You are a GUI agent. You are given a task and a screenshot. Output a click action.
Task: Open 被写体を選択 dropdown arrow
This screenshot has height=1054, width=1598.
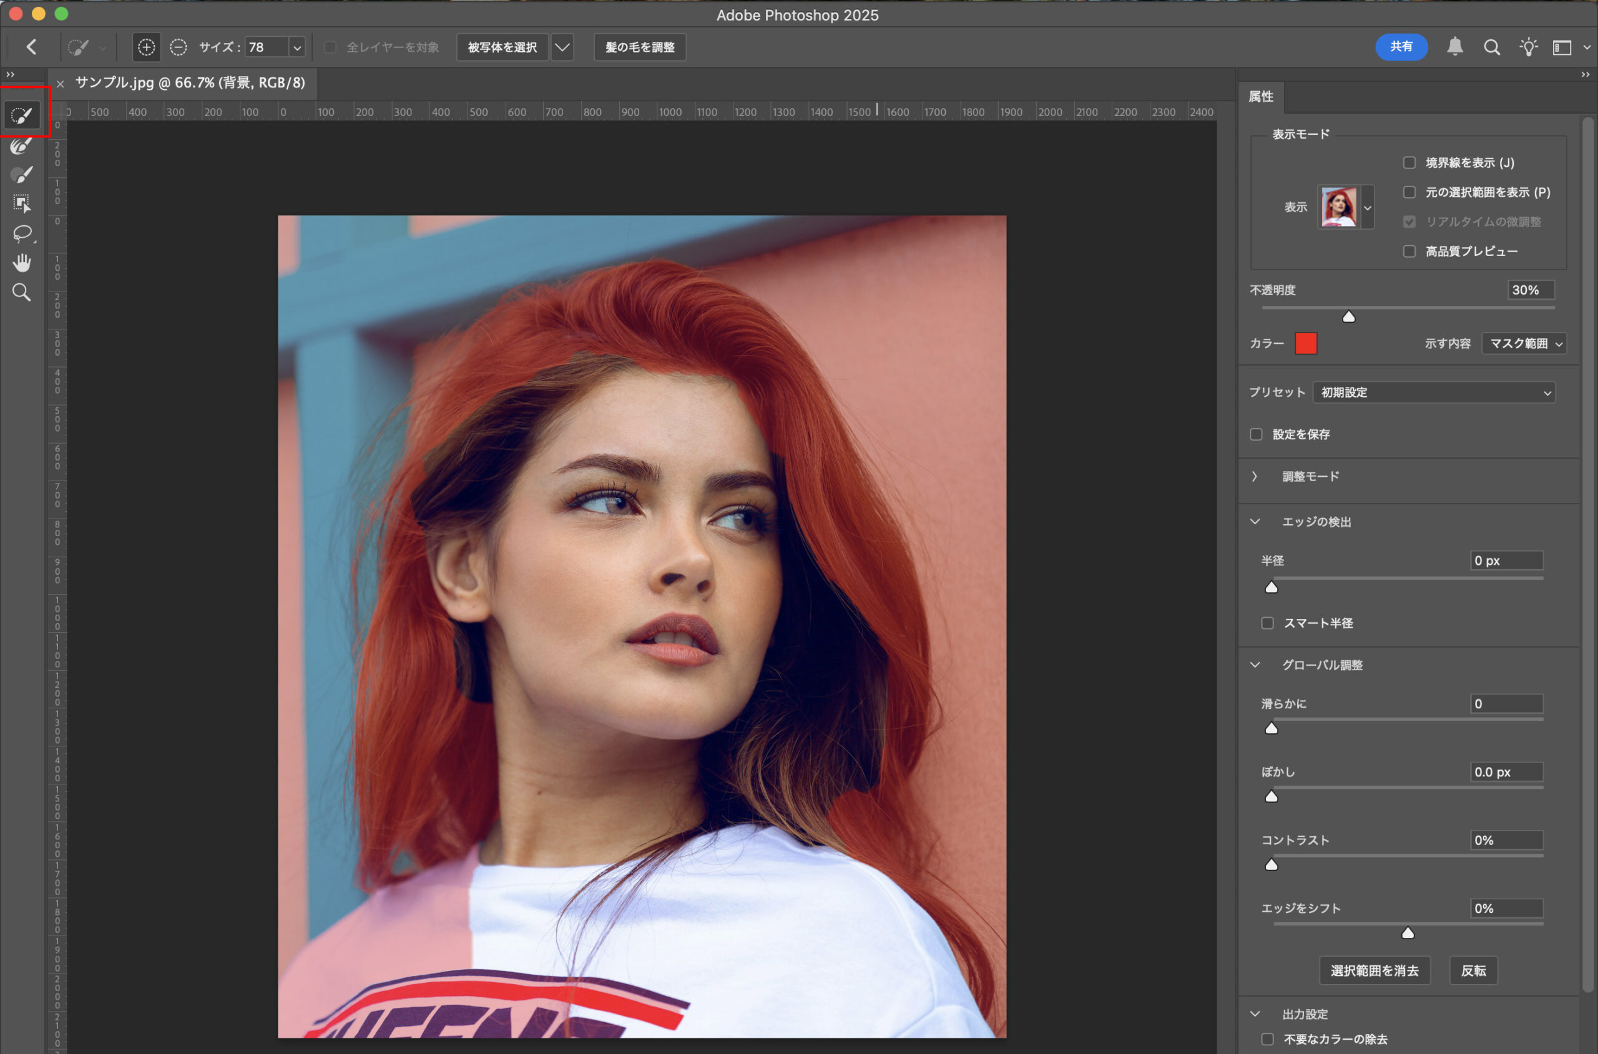click(562, 47)
